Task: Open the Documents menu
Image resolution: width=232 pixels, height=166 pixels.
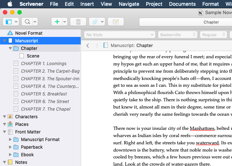Action: coord(182,4)
